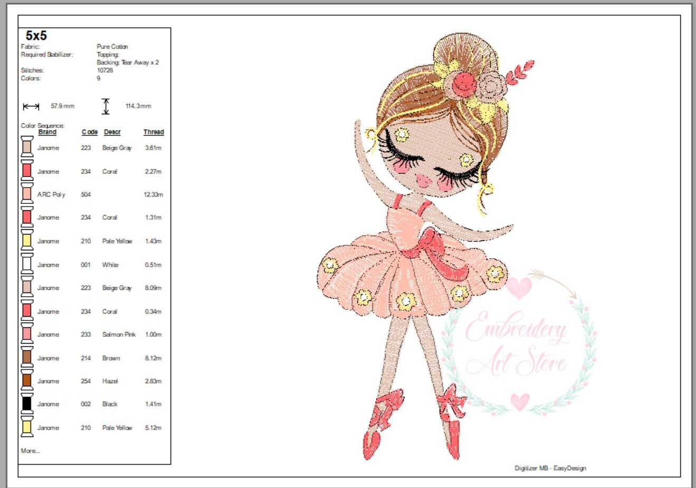The height and width of the screenshot is (488, 696).
Task: Click the horizontal width measurement arrow icon
Action: tap(31, 105)
